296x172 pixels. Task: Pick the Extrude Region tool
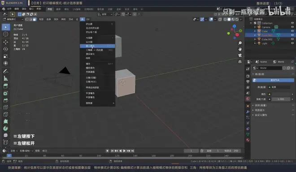click(x=6, y=86)
